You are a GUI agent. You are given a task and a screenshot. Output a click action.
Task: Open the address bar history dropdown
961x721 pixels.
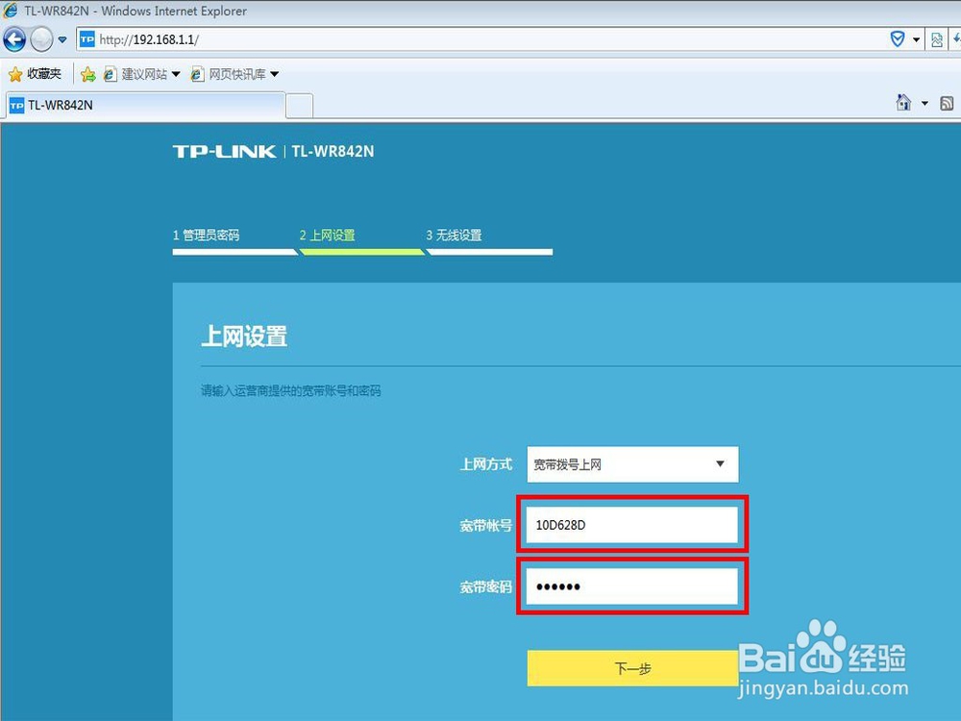pyautogui.click(x=916, y=39)
